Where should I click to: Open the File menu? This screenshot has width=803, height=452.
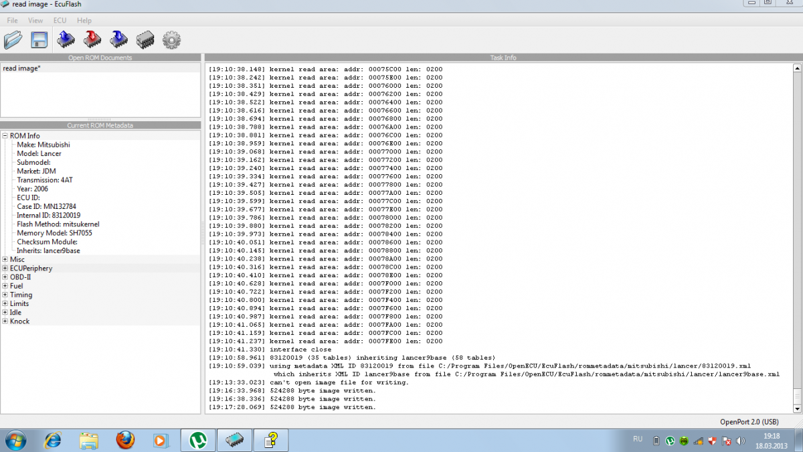coord(13,21)
